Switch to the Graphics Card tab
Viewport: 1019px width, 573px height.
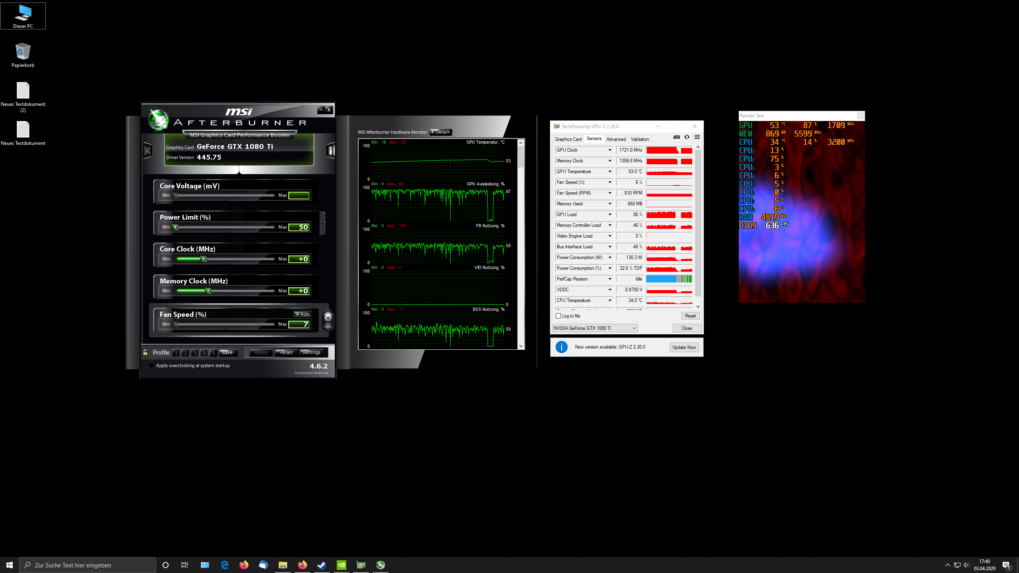(x=568, y=139)
